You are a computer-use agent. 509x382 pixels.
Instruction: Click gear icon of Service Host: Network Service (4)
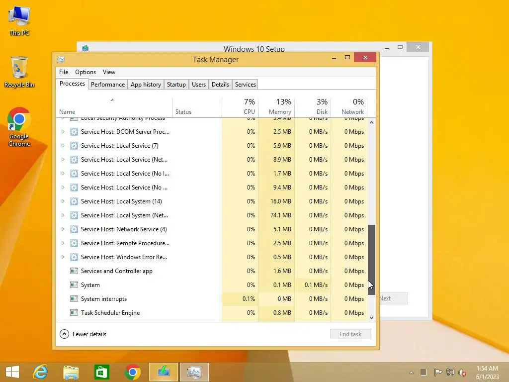pos(74,229)
